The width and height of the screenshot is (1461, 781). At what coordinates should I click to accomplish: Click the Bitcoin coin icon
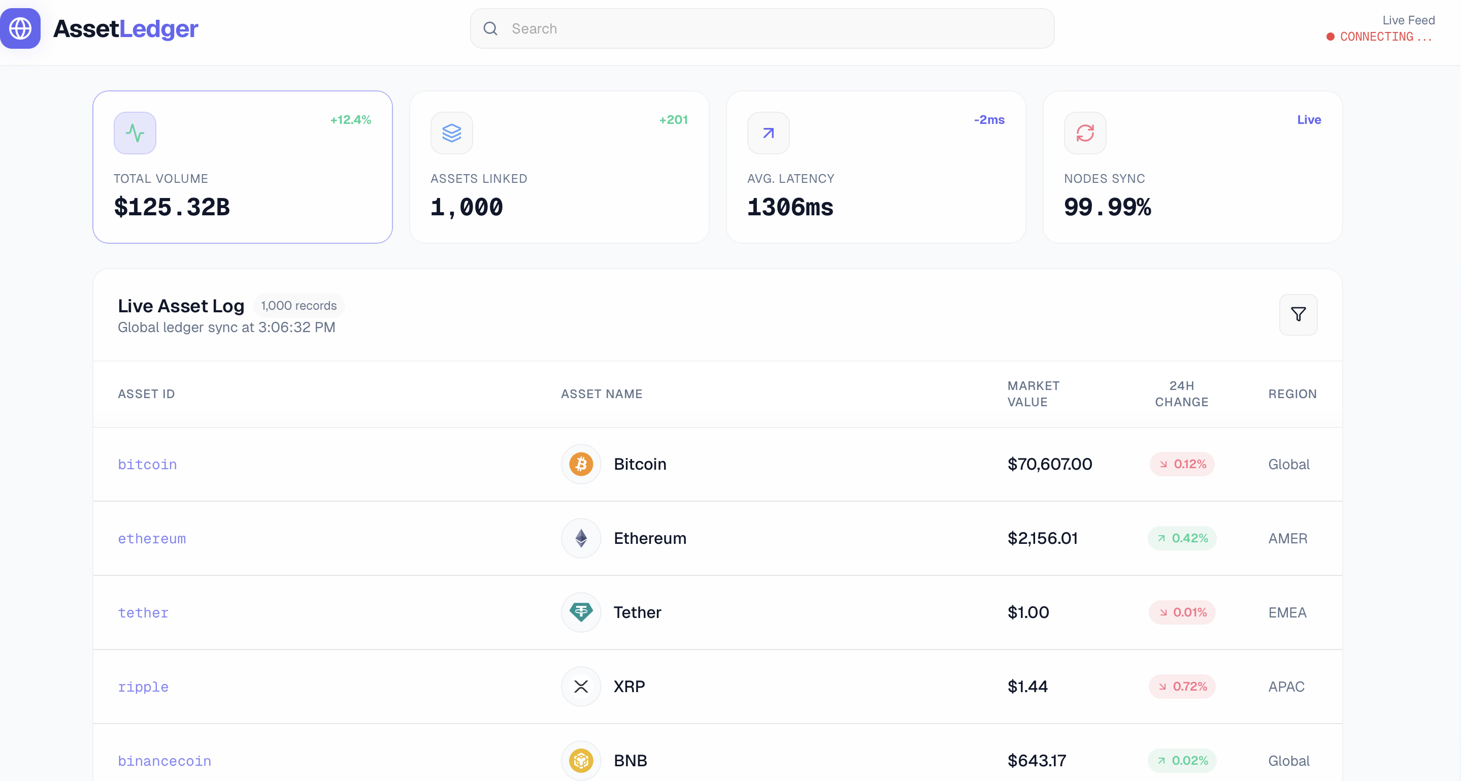[x=580, y=464]
